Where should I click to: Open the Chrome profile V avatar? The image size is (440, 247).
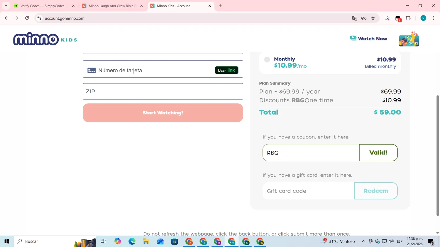click(x=423, y=18)
